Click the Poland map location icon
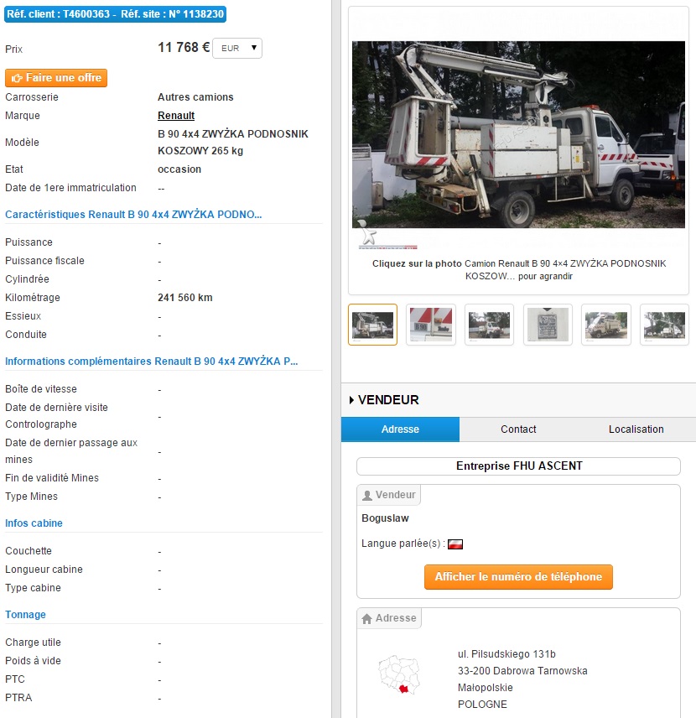Screen dimensions: 696x718 click(399, 675)
